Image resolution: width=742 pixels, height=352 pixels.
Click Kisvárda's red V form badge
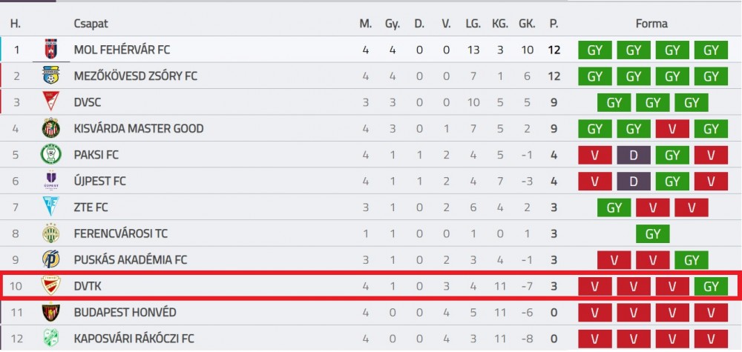pyautogui.click(x=672, y=128)
